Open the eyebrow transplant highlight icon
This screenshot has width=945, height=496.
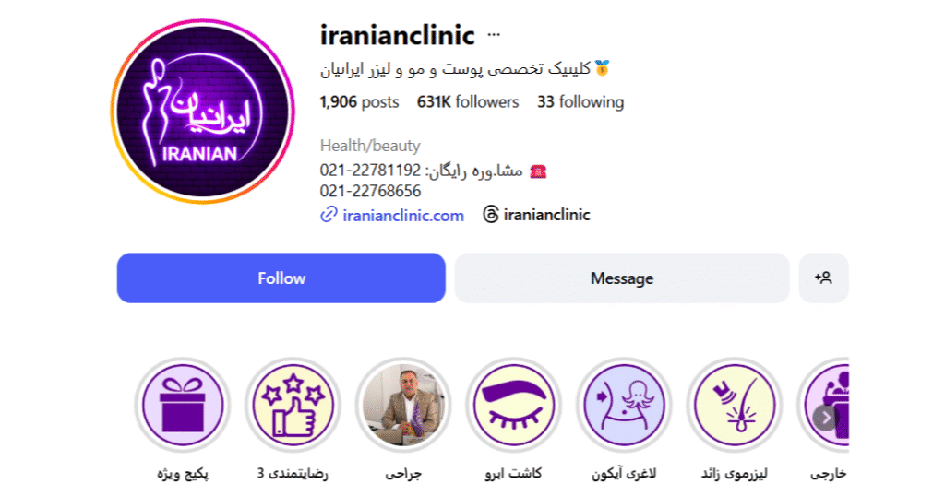tap(513, 405)
